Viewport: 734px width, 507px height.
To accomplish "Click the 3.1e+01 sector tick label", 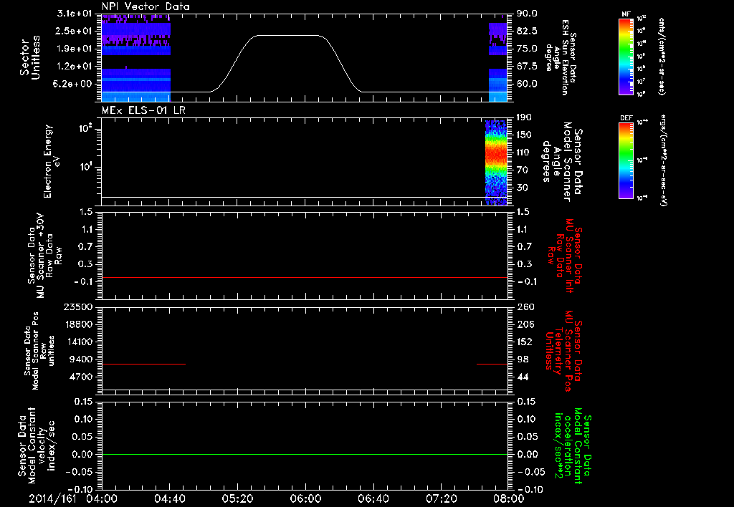I will [x=75, y=14].
